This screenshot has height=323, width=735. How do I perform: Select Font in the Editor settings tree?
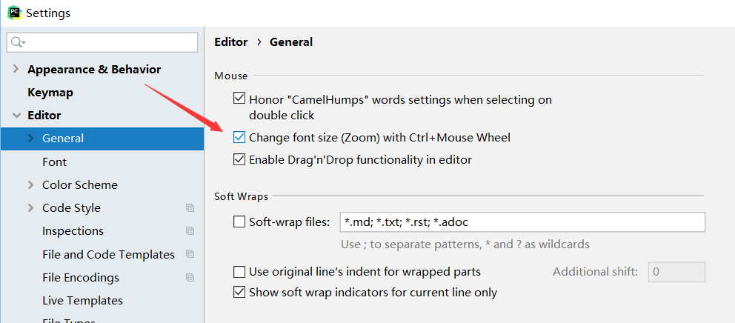pos(54,161)
